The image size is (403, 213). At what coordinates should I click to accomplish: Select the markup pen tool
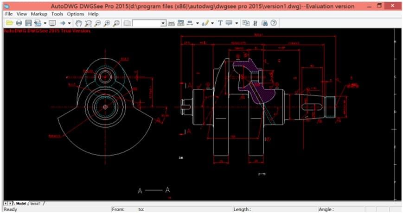(205, 23)
